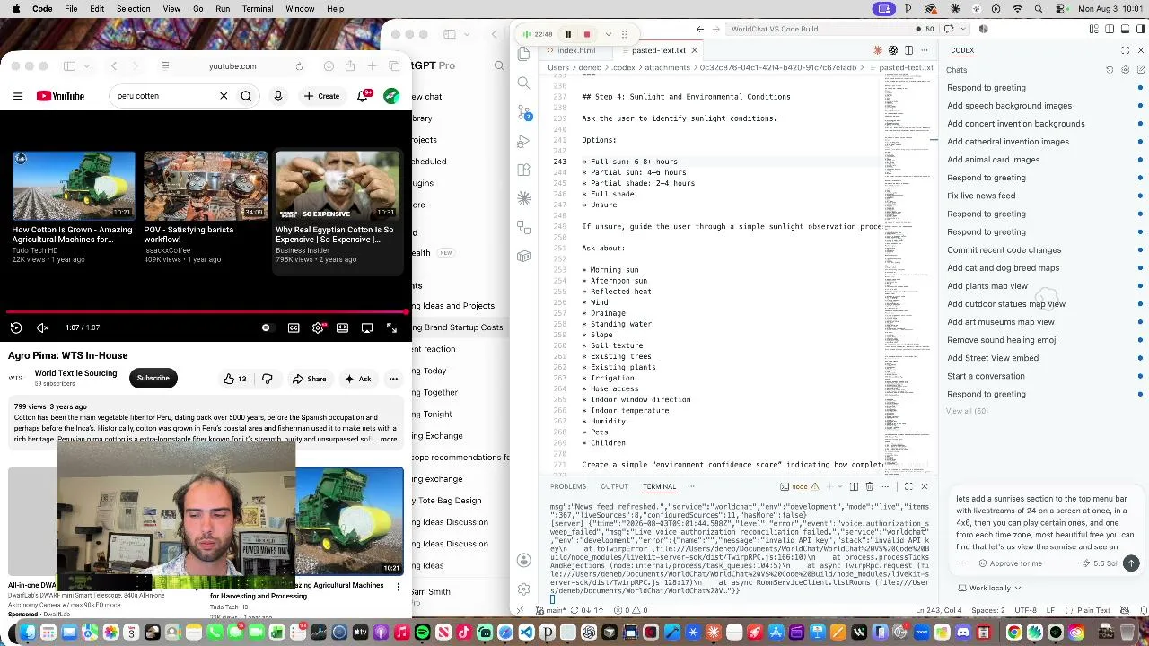
Task: Open the 5.6 Sol model selector
Action: (1101, 563)
